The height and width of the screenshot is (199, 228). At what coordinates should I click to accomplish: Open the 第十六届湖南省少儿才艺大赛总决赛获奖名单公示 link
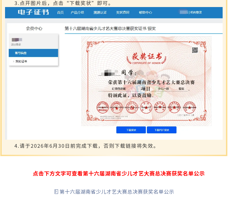pos(117,192)
